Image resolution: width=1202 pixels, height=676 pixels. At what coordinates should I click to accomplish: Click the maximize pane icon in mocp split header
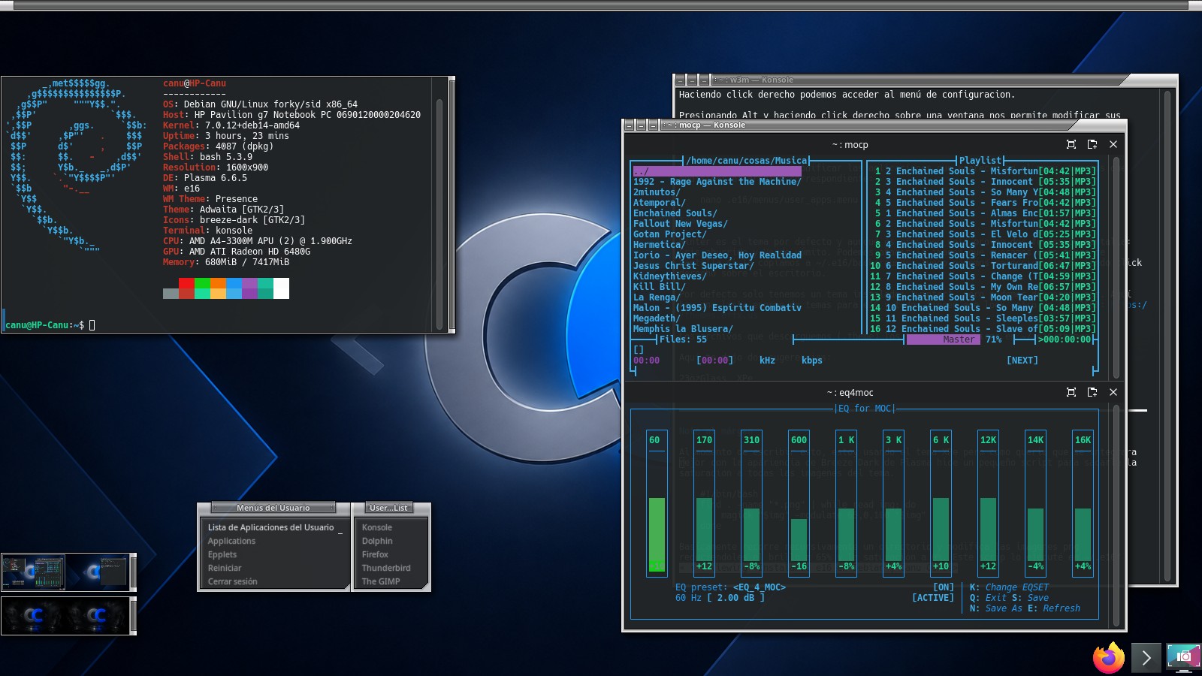[x=1071, y=144]
